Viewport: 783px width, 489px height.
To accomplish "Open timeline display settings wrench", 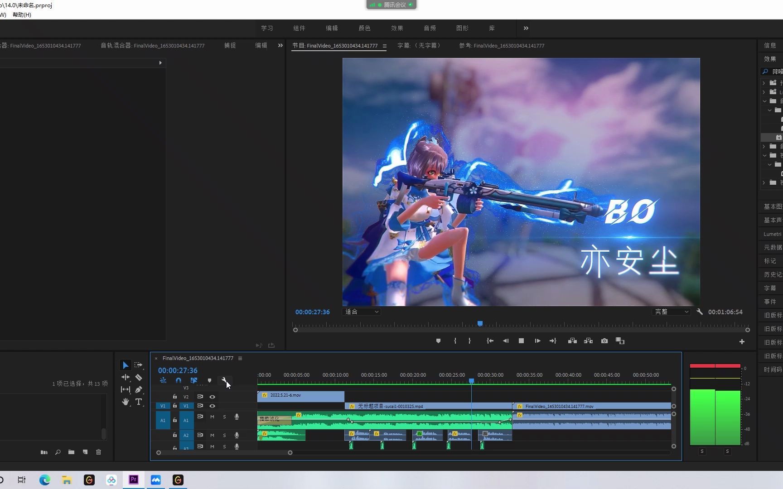I will [224, 380].
